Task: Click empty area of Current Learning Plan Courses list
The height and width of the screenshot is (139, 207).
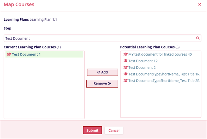Action: click(44, 90)
